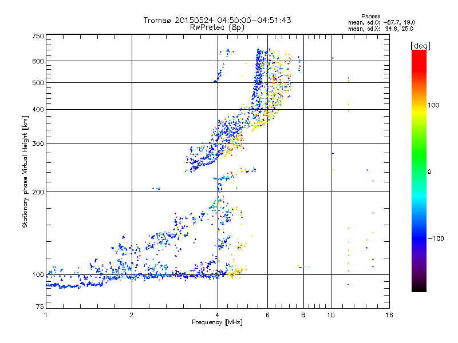458x343 pixels.
Task: Click the y-axis label '200'
Action: coord(38,192)
